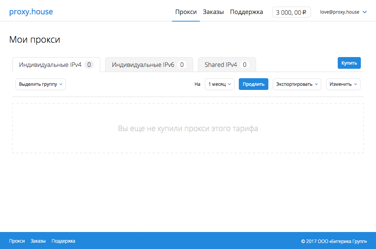Expand the love@proxy.house account menu
This screenshot has height=249, width=376.
pyautogui.click(x=343, y=12)
